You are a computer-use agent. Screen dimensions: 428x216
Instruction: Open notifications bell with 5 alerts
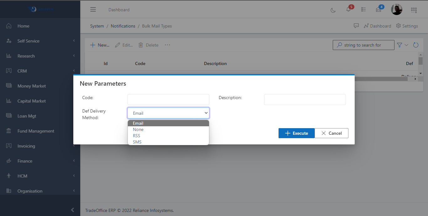pyautogui.click(x=348, y=10)
